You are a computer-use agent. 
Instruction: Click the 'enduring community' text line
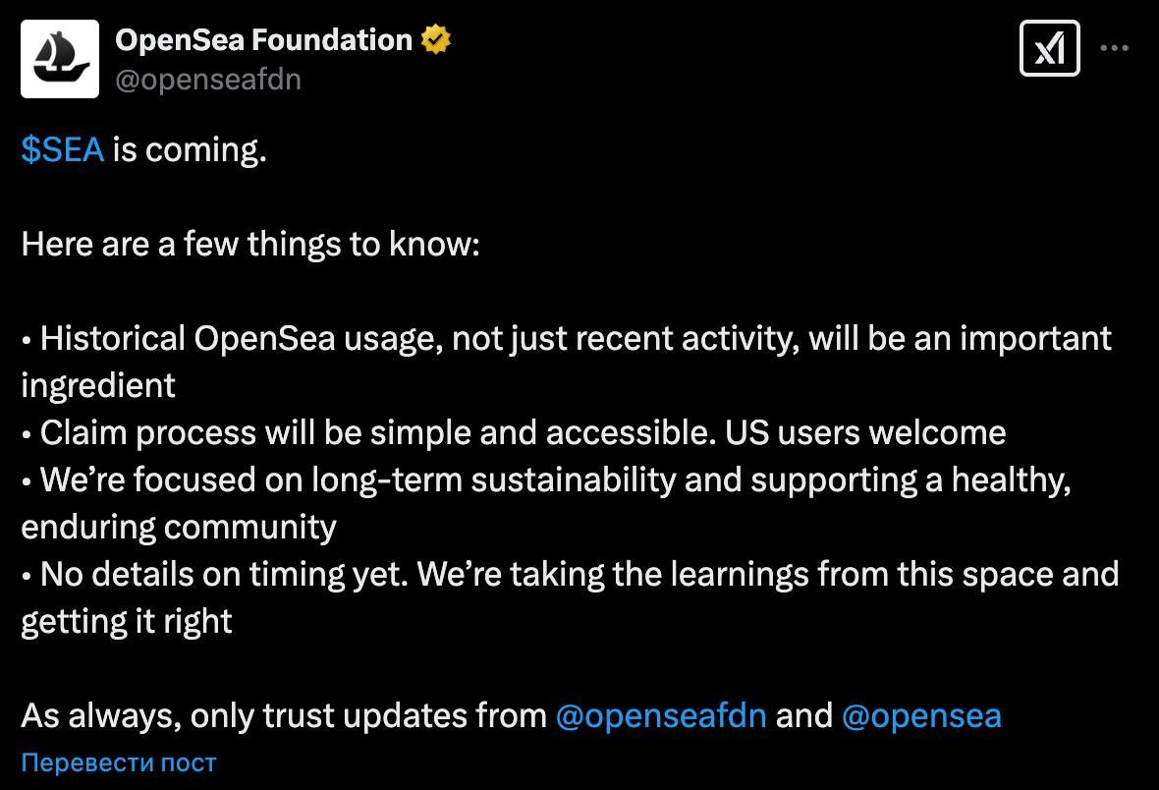[x=179, y=528]
